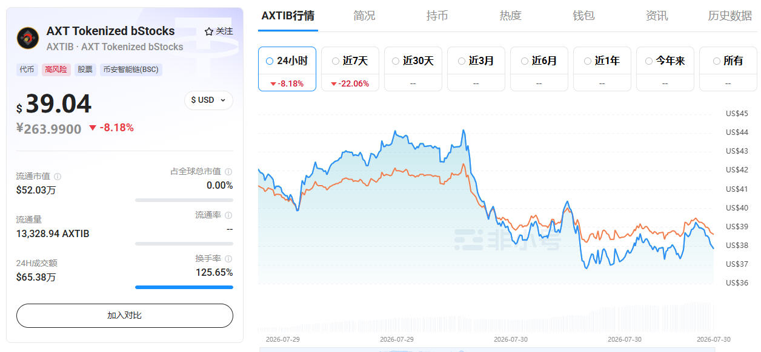Switch to the 持币 tab
The width and height of the screenshot is (761, 352).
(437, 16)
